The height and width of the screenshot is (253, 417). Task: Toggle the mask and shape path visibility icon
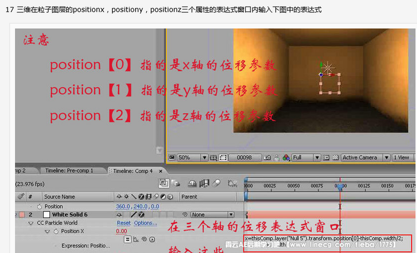223,158
